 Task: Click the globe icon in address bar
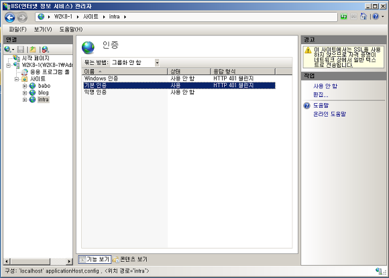tap(41, 17)
